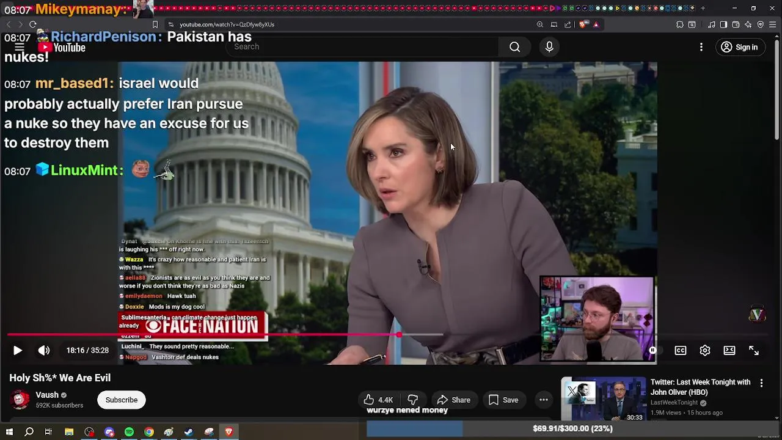Open the Brave media playlist note icon
The width and height of the screenshot is (782, 440).
711,24
